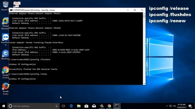Click 'Ethernet adapter VMware Network Adapter VMnet1:' line
This screenshot has width=195, height=109.
click(x=35, y=13)
